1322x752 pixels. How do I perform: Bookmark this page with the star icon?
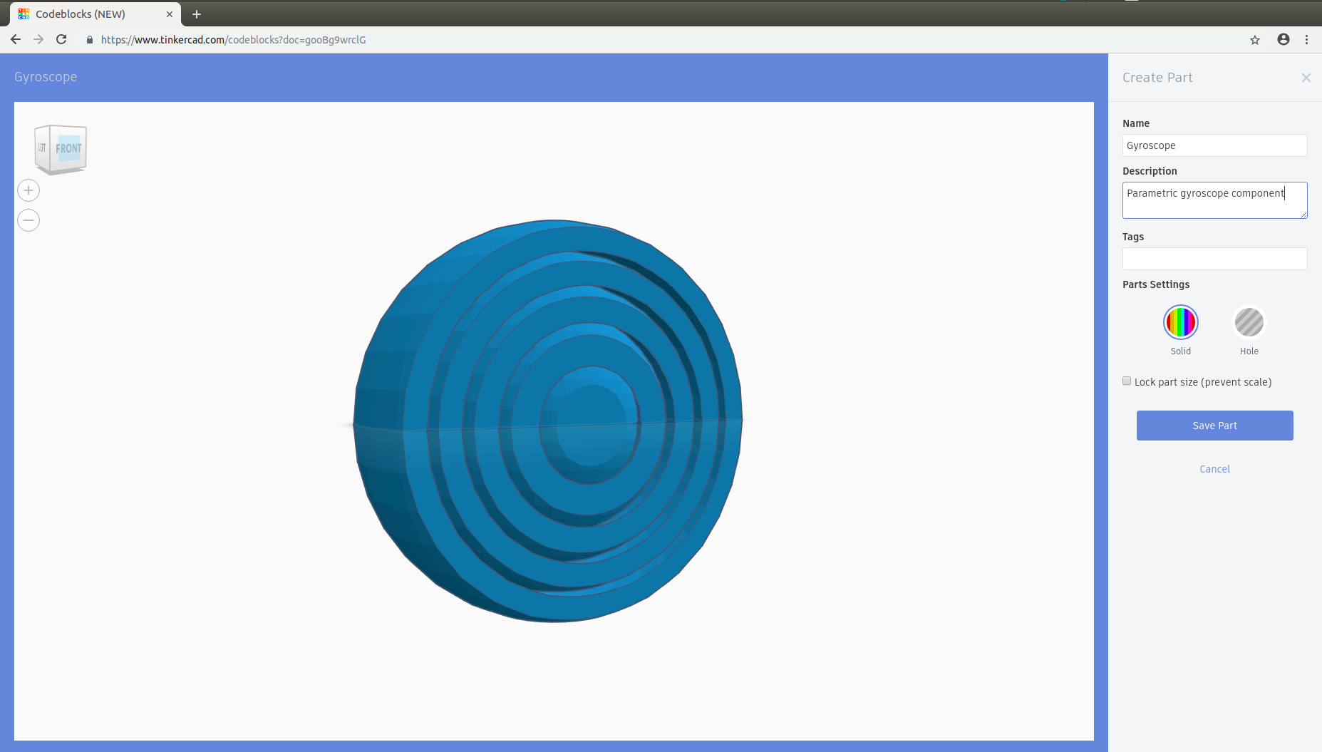click(x=1255, y=40)
